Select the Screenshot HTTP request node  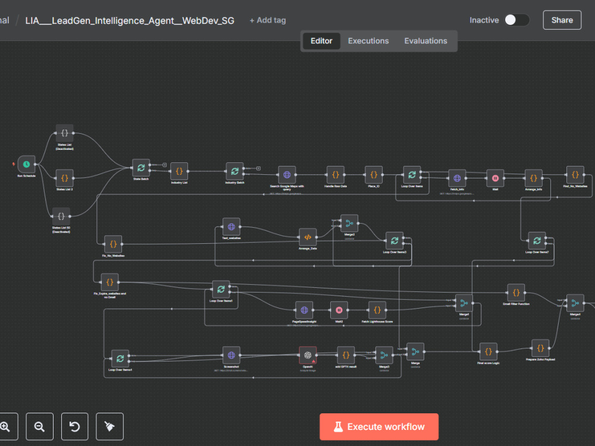click(231, 356)
